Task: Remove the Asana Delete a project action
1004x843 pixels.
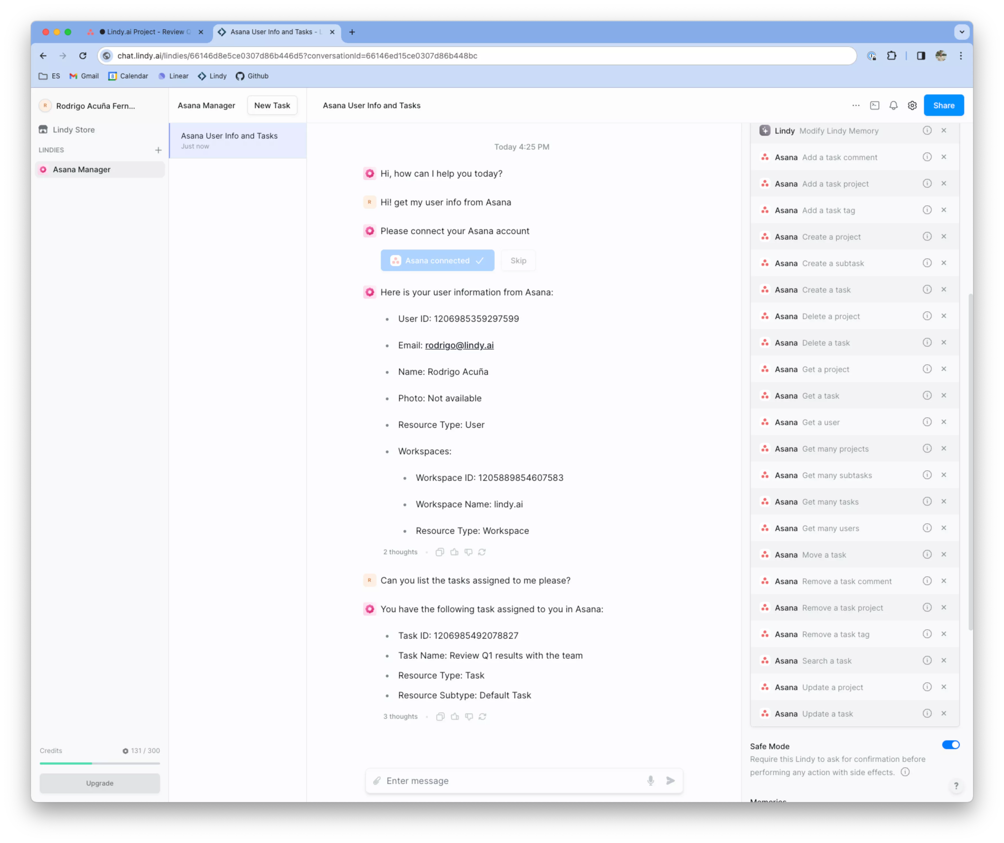Action: click(943, 316)
